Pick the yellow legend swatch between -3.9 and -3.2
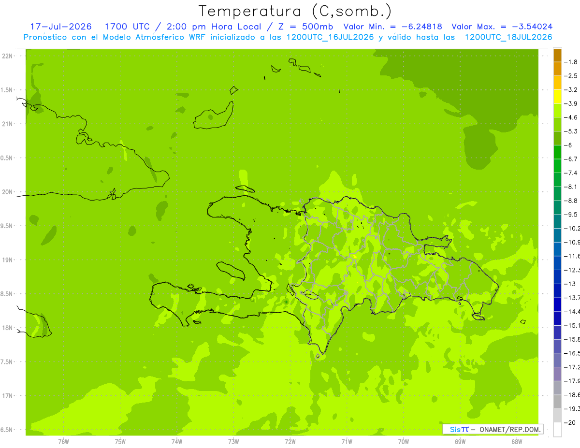 557,97
